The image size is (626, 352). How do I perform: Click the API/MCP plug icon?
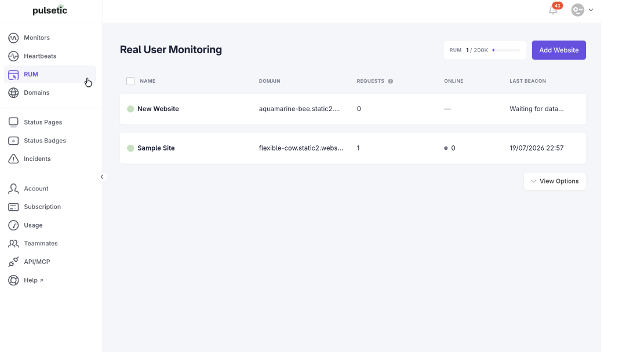(13, 262)
